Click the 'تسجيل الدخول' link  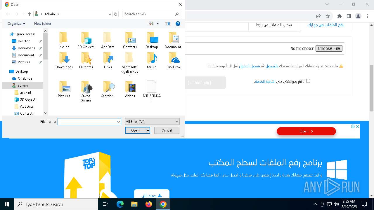[x=249, y=66]
